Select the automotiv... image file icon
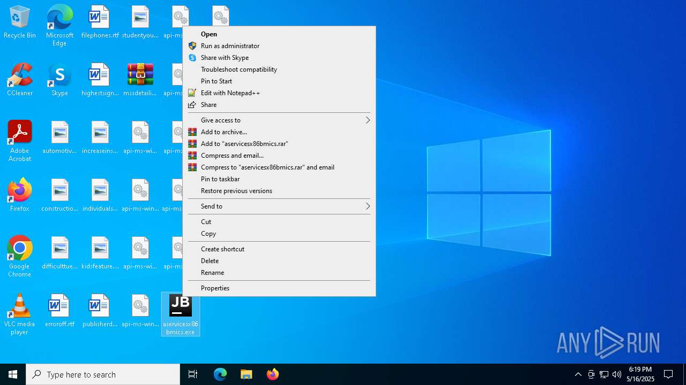Screen dimensions: 686x385 coord(59,138)
